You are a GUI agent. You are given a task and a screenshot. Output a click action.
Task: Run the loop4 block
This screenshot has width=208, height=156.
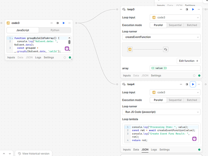193,84
